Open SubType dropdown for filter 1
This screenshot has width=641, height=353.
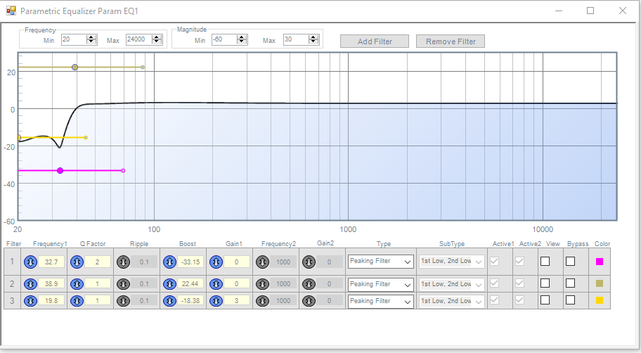452,262
